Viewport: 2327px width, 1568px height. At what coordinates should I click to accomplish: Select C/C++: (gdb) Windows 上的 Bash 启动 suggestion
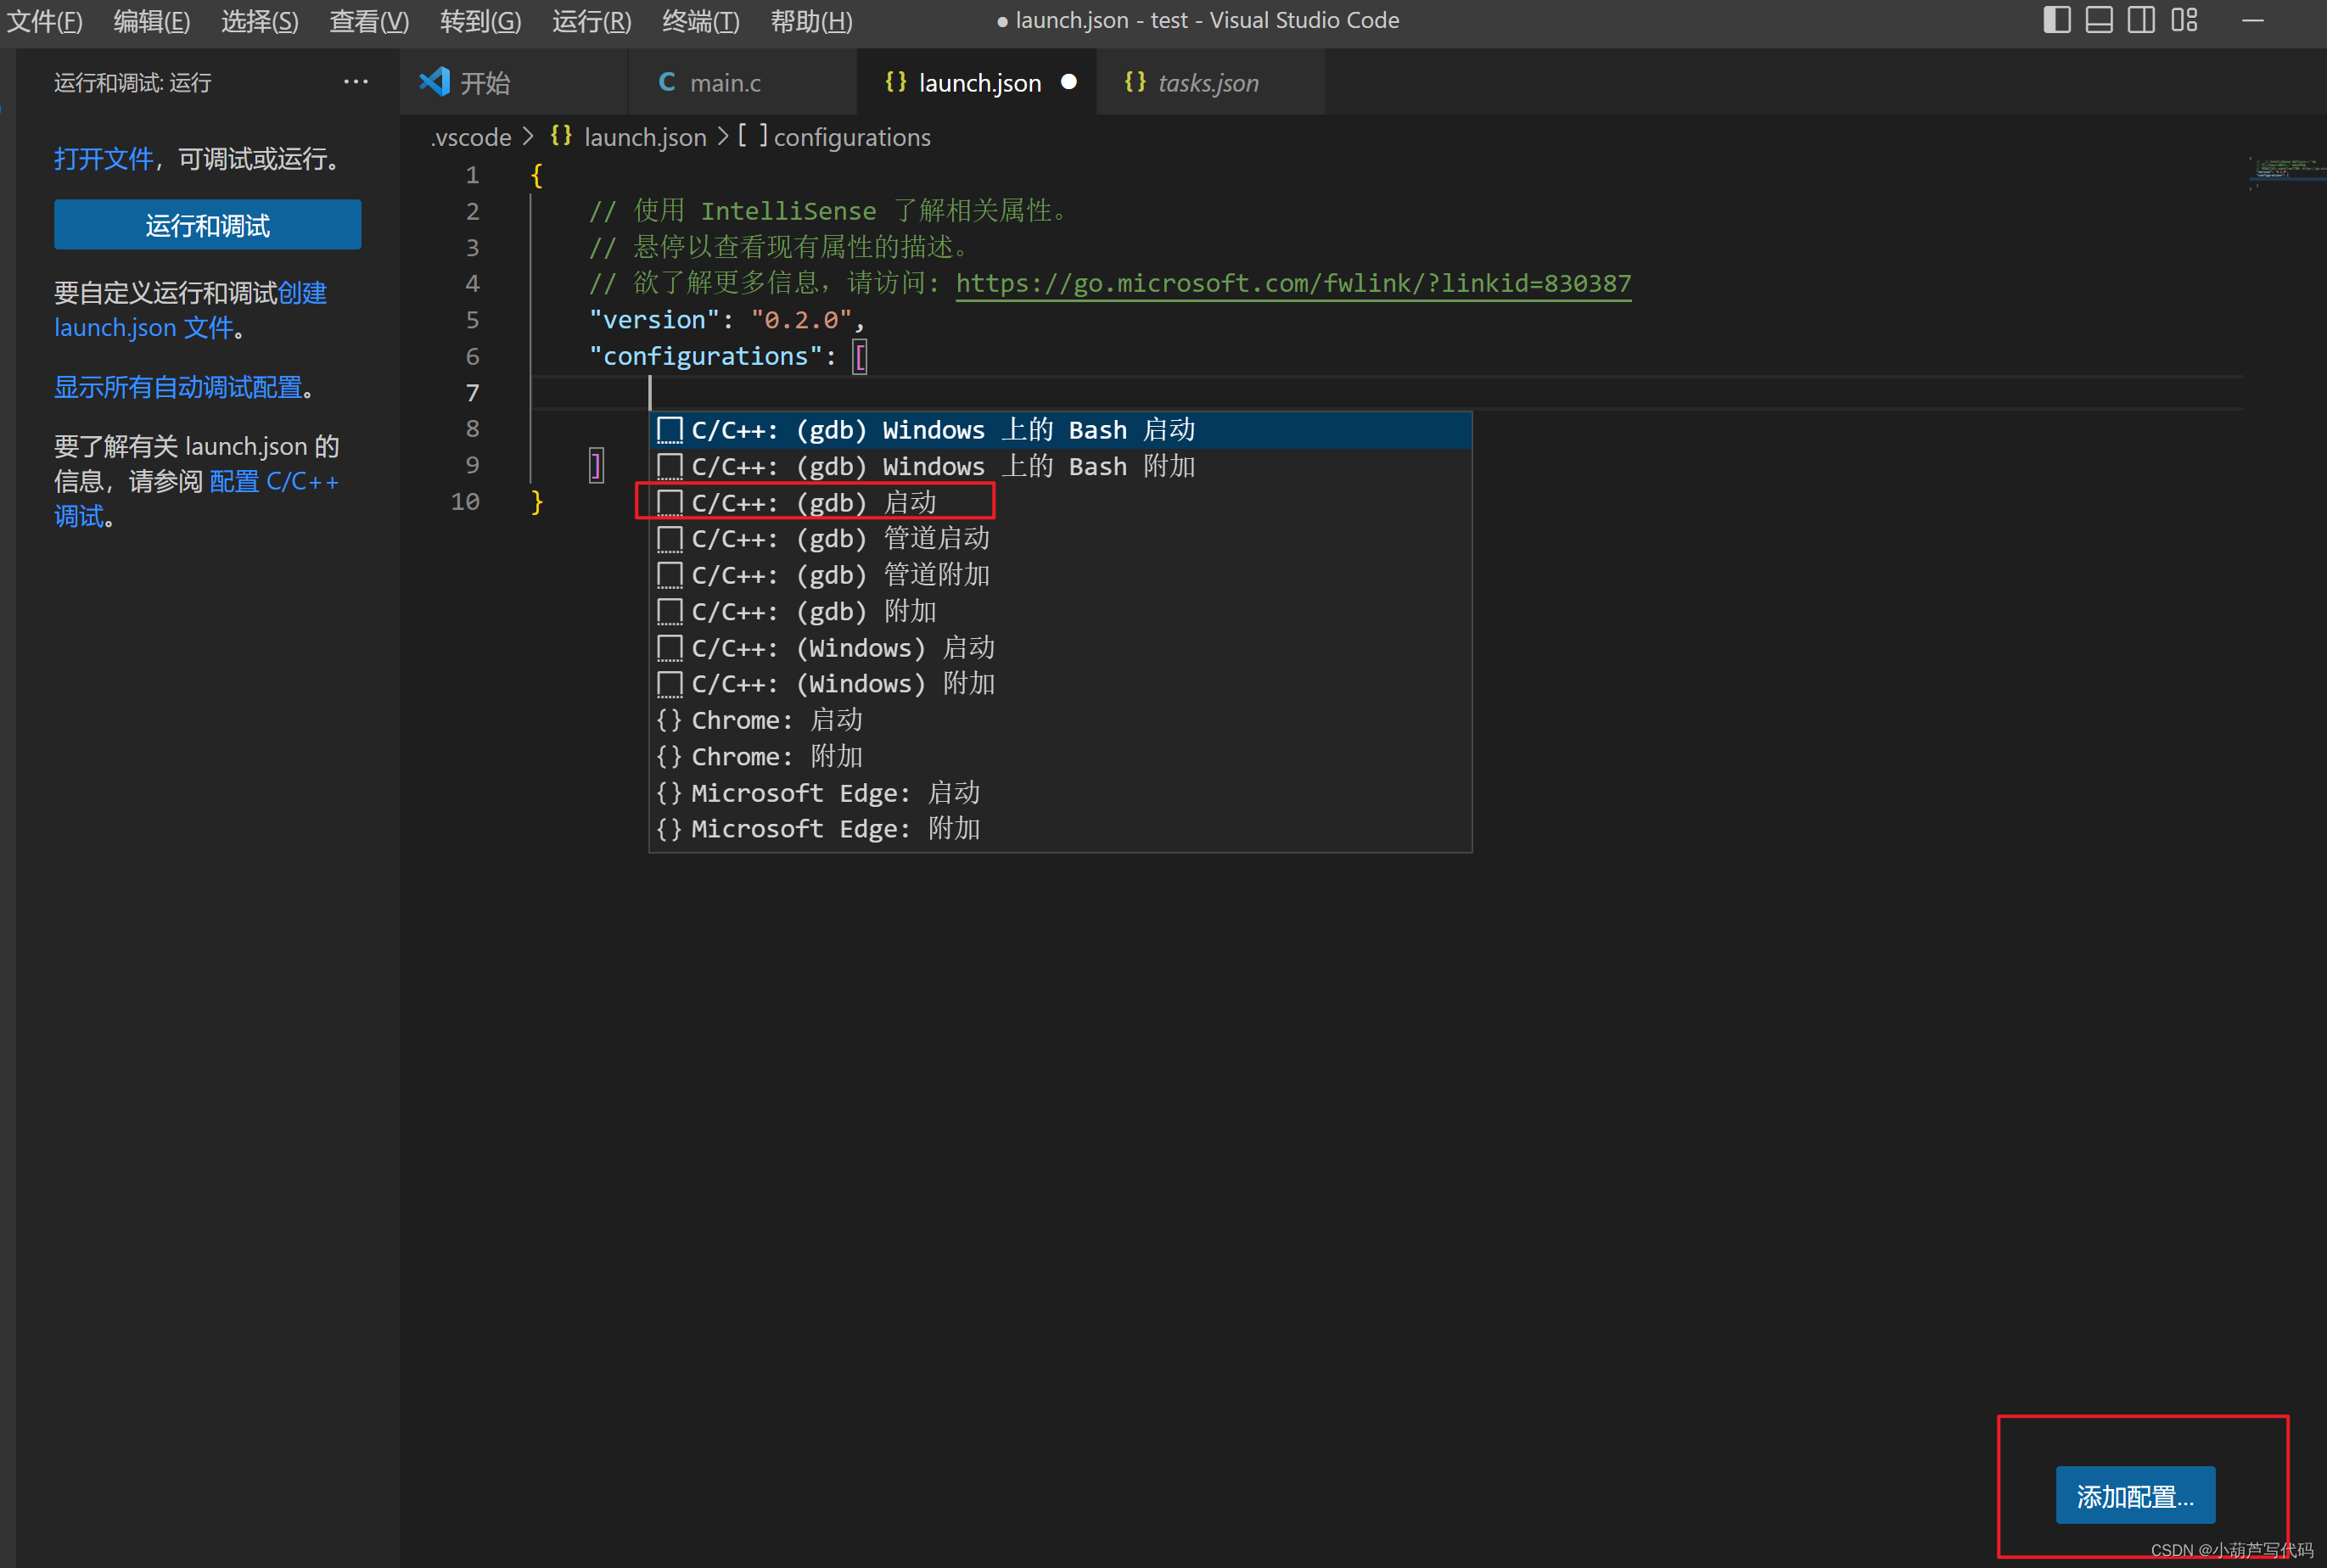(942, 430)
